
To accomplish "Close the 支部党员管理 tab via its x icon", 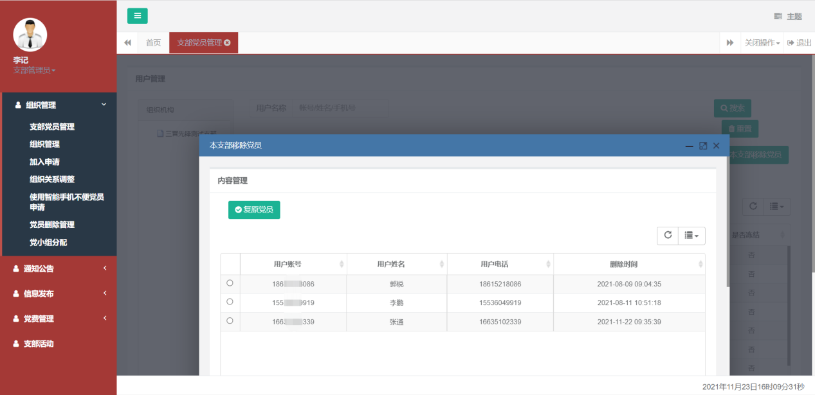I will (x=227, y=43).
